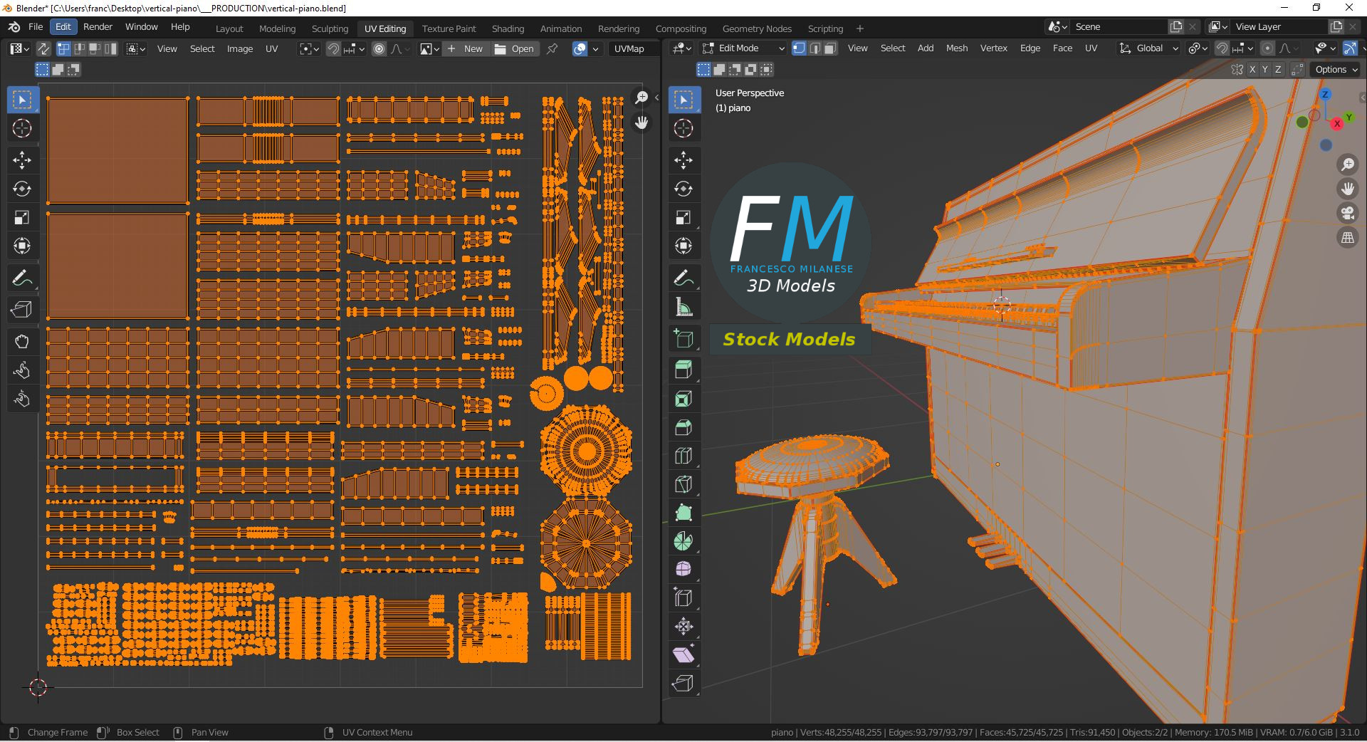The image size is (1367, 742).
Task: Open the Options dropdown in viewport
Action: 1336,70
